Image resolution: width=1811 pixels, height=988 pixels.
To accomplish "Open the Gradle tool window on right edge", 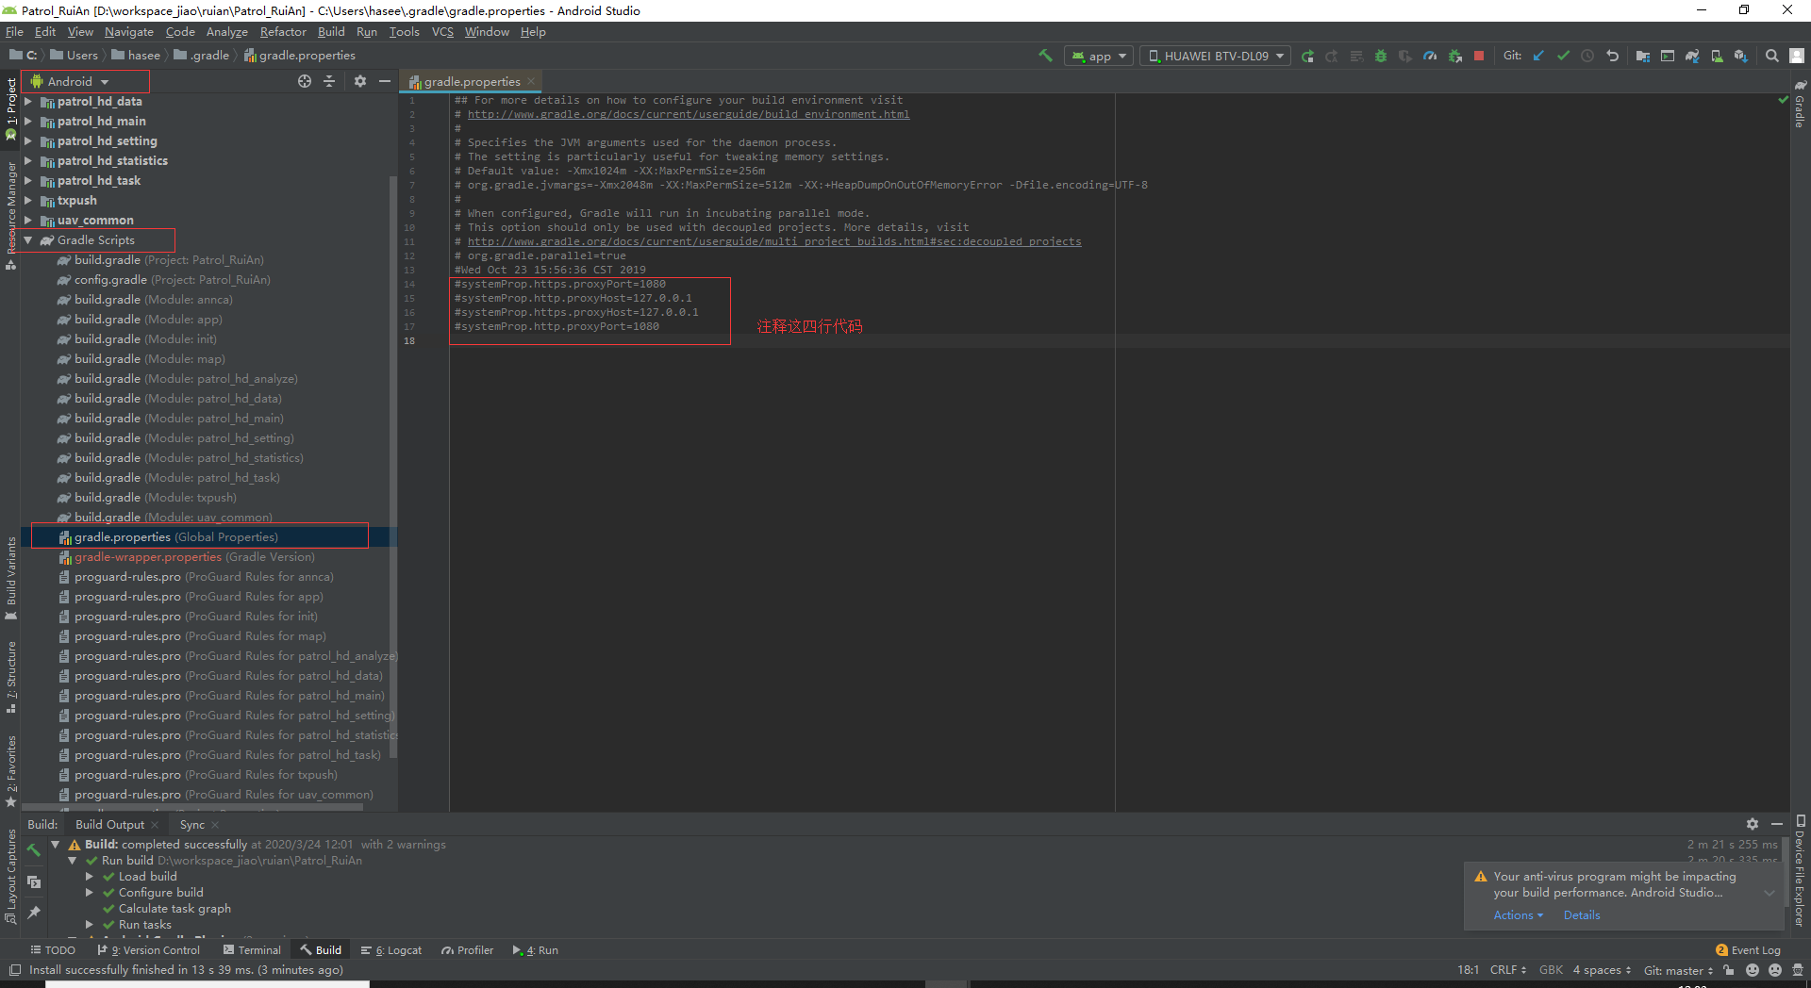I will pos(1800,104).
